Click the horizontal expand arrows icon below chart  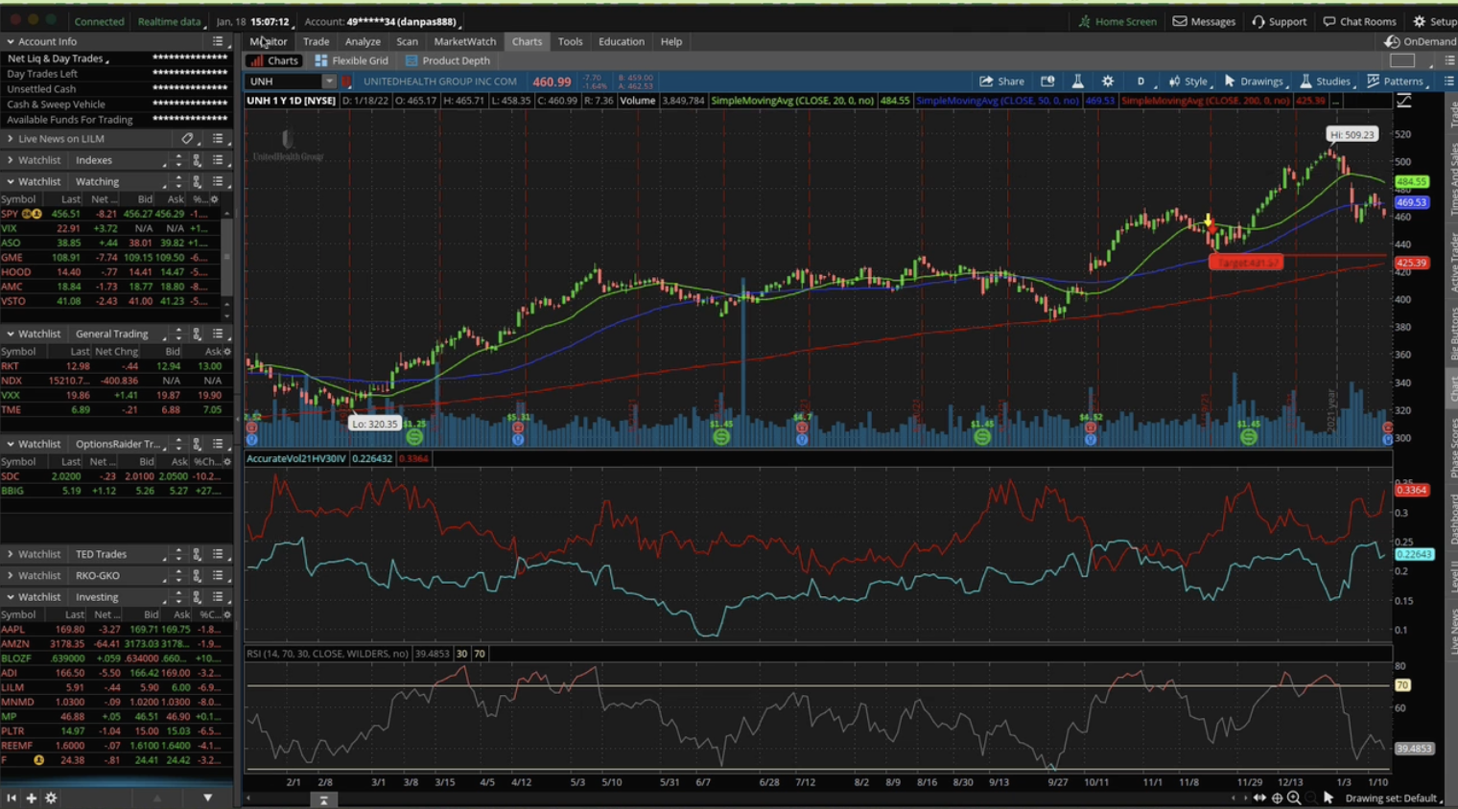pyautogui.click(x=1259, y=797)
